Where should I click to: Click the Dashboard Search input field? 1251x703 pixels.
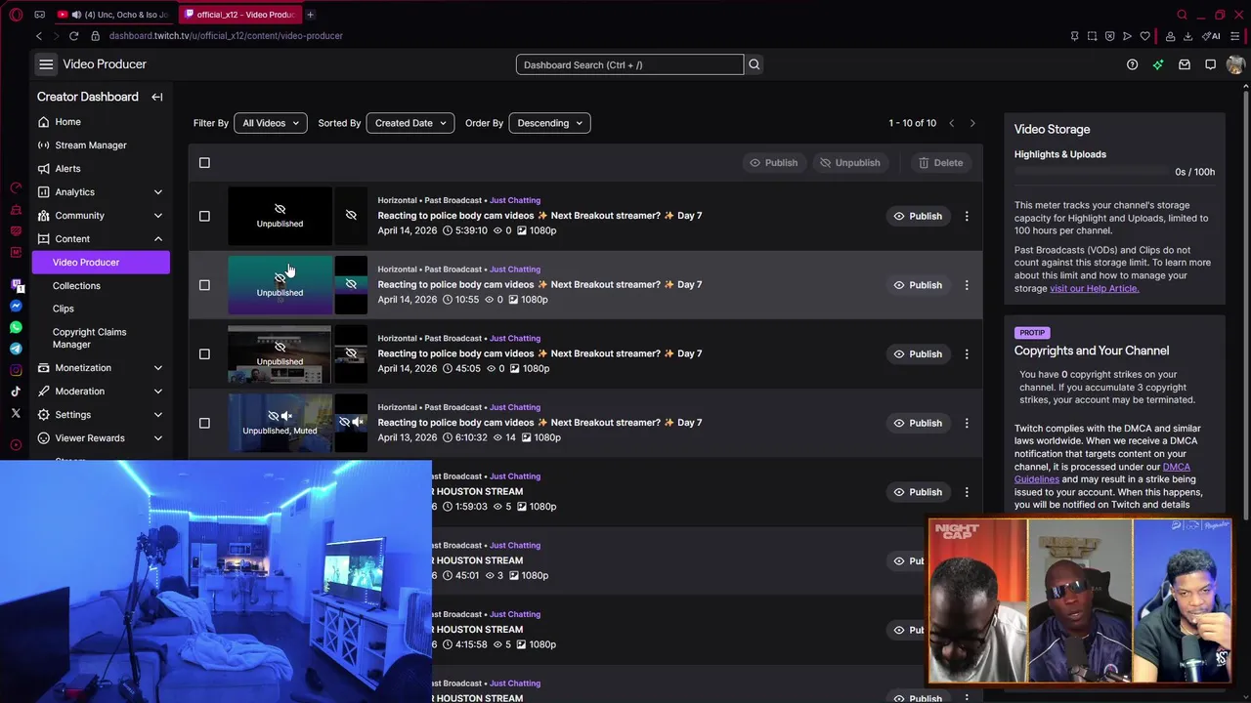pyautogui.click(x=629, y=64)
